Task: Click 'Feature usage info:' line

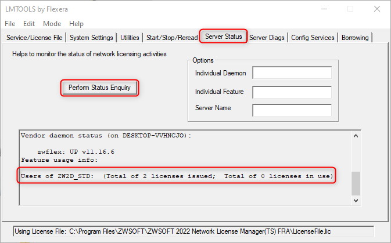Action: [x=59, y=160]
